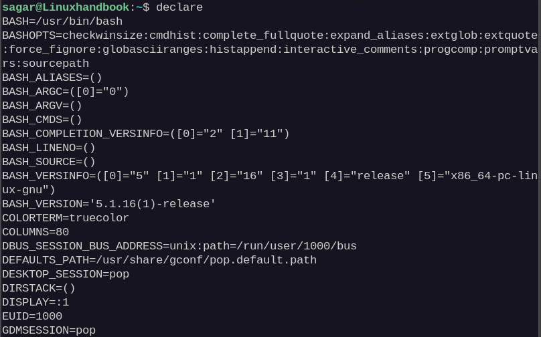The image size is (541, 337).
Task: Click the declare command text
Action: [x=179, y=7]
